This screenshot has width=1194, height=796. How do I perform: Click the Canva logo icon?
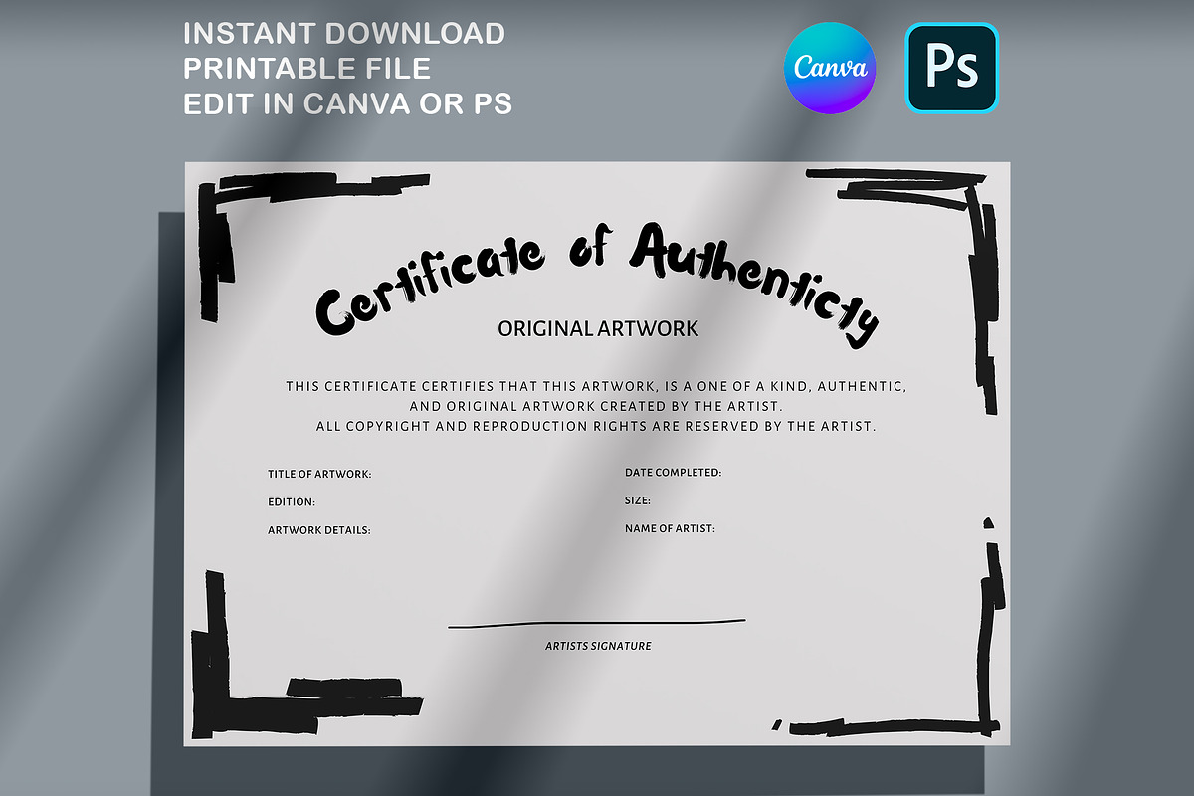pos(830,68)
